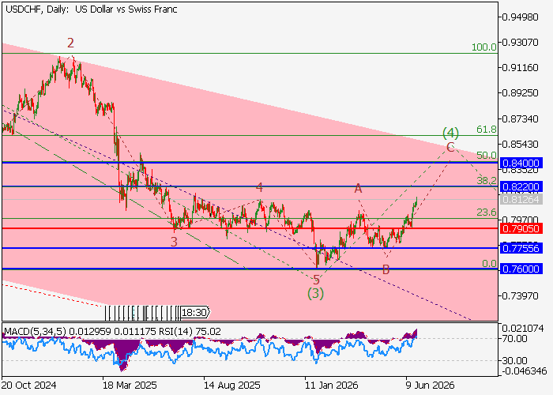Click the red wave label 'B'
This screenshot has height=395, width=553.
[386, 270]
